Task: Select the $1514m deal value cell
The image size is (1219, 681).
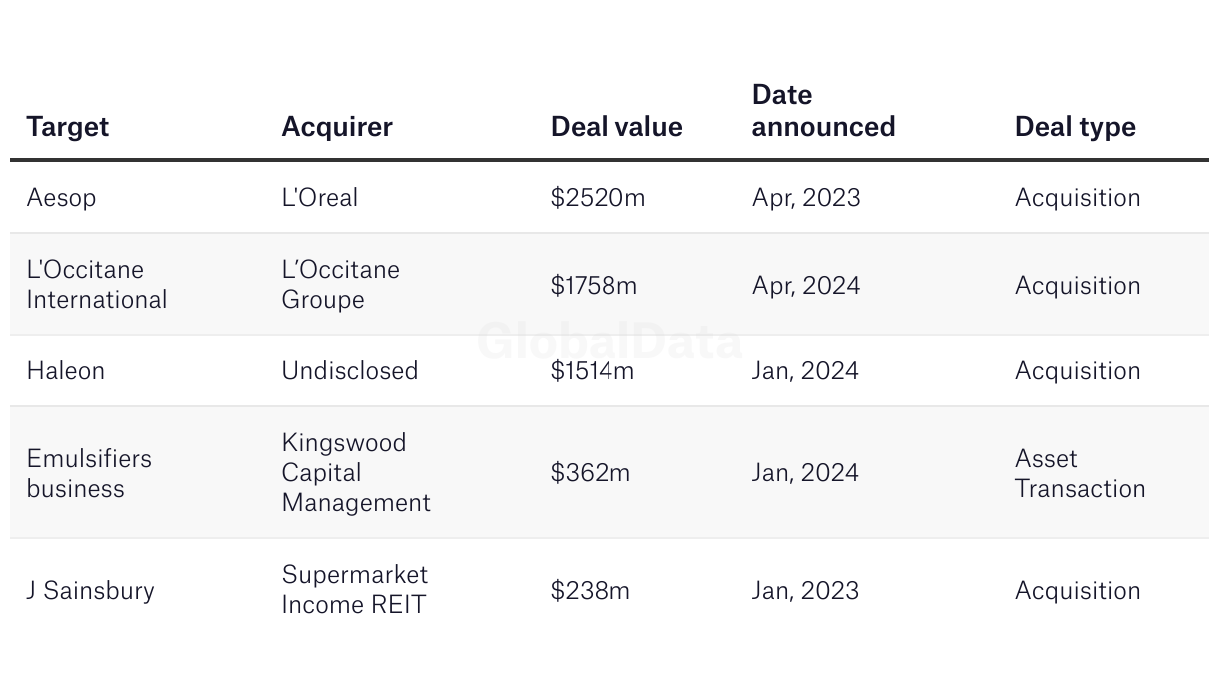Action: 593,371
